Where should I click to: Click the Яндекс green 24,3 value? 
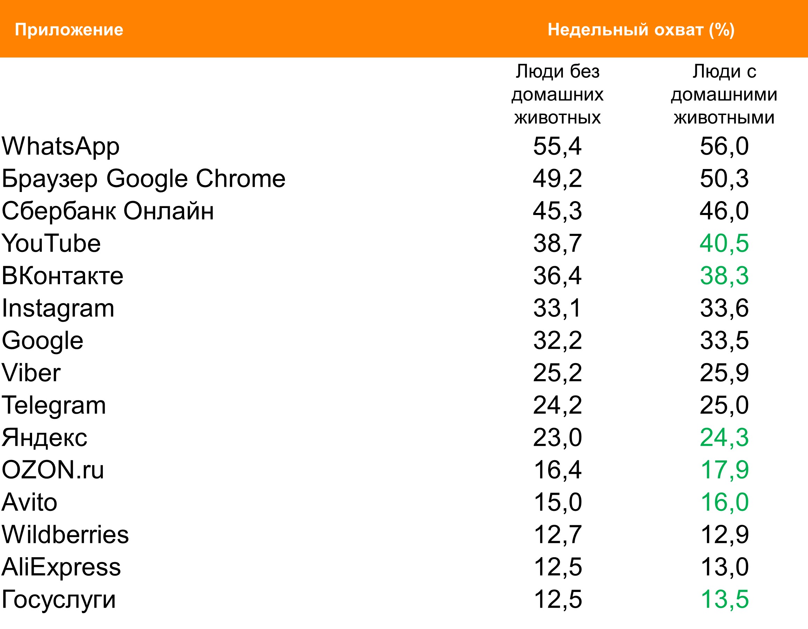pos(724,438)
